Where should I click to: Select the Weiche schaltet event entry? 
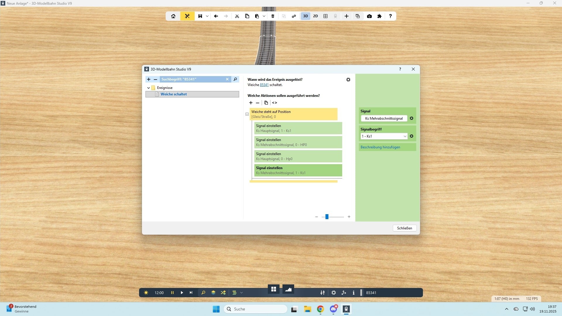(x=174, y=94)
